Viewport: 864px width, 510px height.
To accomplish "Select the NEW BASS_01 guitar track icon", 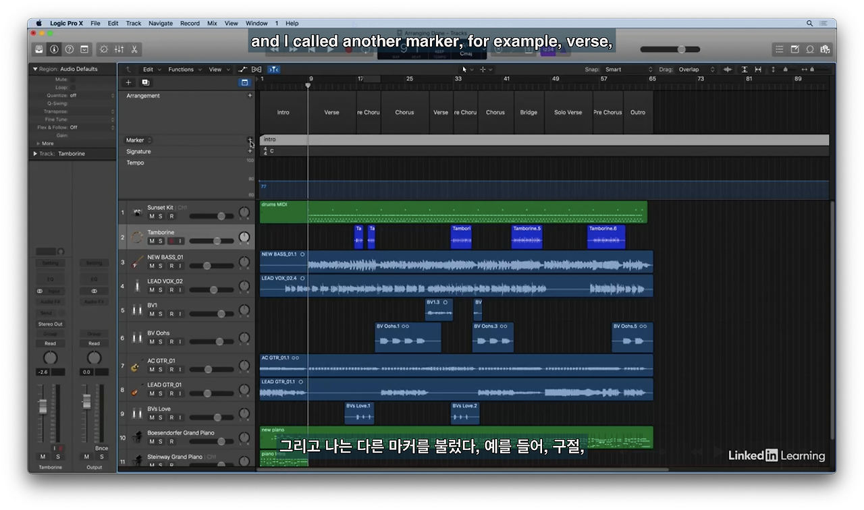I will (138, 261).
